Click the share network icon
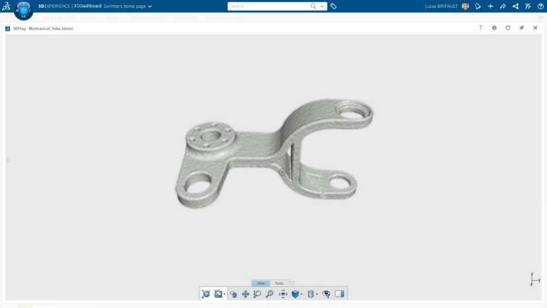The width and height of the screenshot is (547, 308). tap(515, 7)
